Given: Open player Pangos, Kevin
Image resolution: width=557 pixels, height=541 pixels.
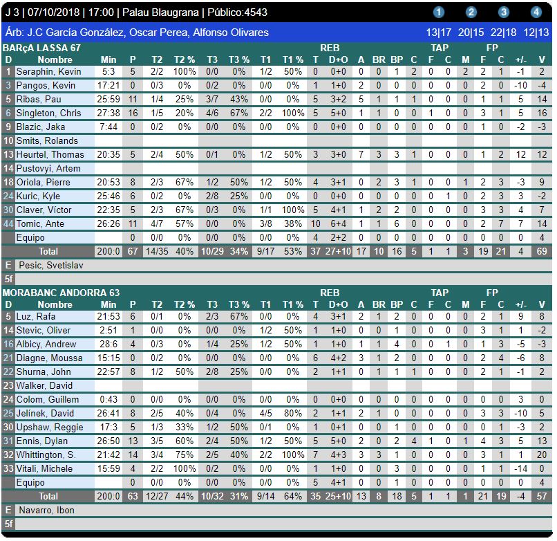Looking at the screenshot, I should pos(46,85).
